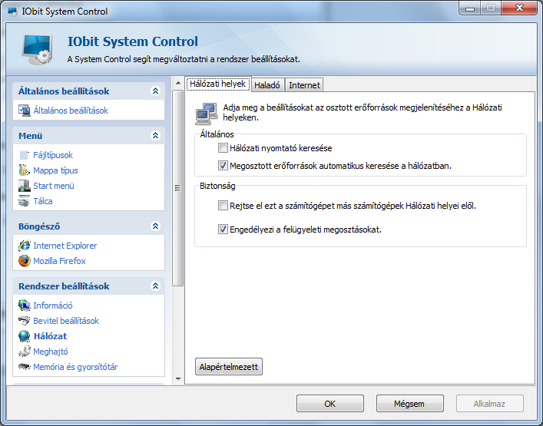Disable Engedélyezi a felügyeleti megosztásokat checkbox
Viewport: 543px width, 426px height.
pyautogui.click(x=223, y=229)
